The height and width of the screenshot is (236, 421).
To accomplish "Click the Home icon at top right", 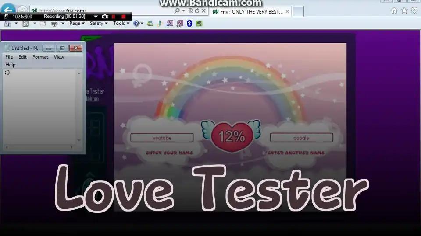I will point(394,10).
